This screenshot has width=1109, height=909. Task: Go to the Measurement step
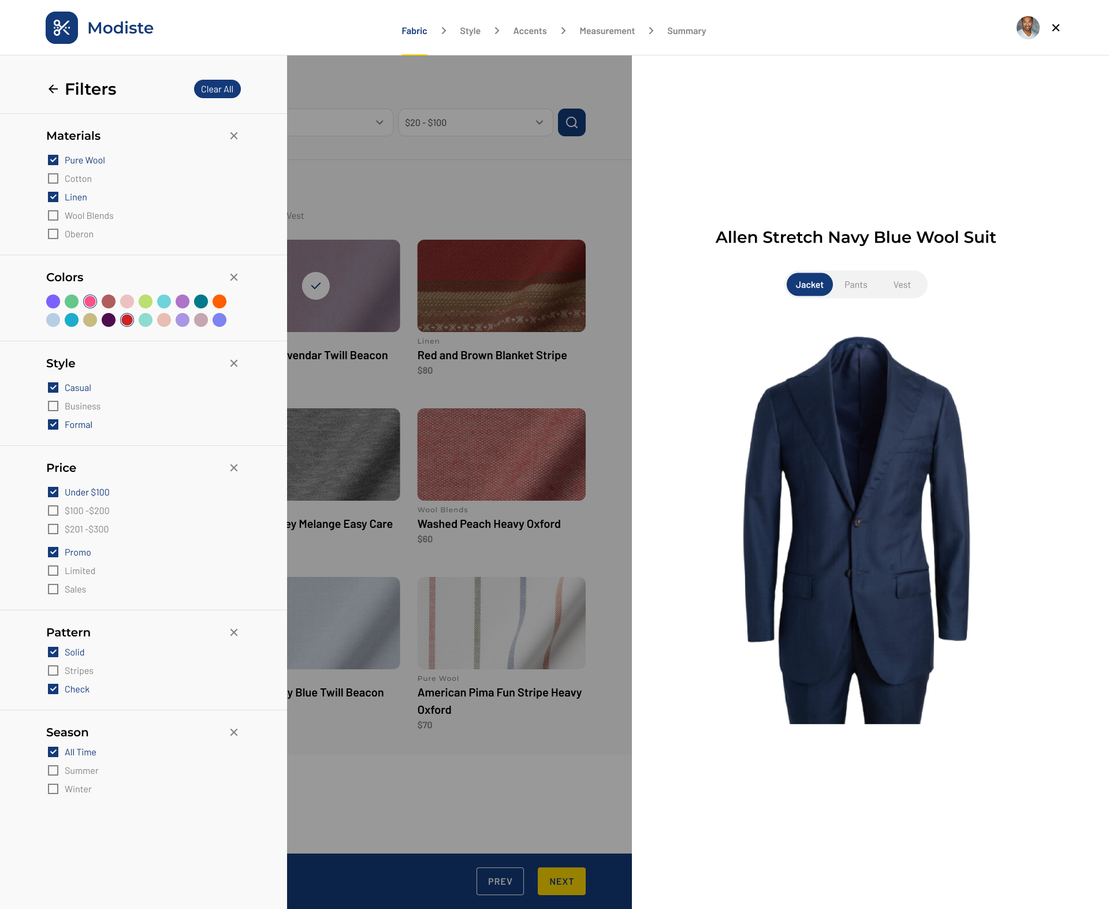click(606, 31)
